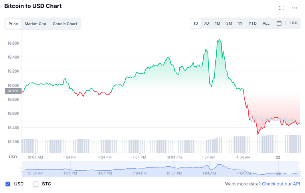Open fullscreen chart view icon
305x193 pixels.
coord(282,8)
